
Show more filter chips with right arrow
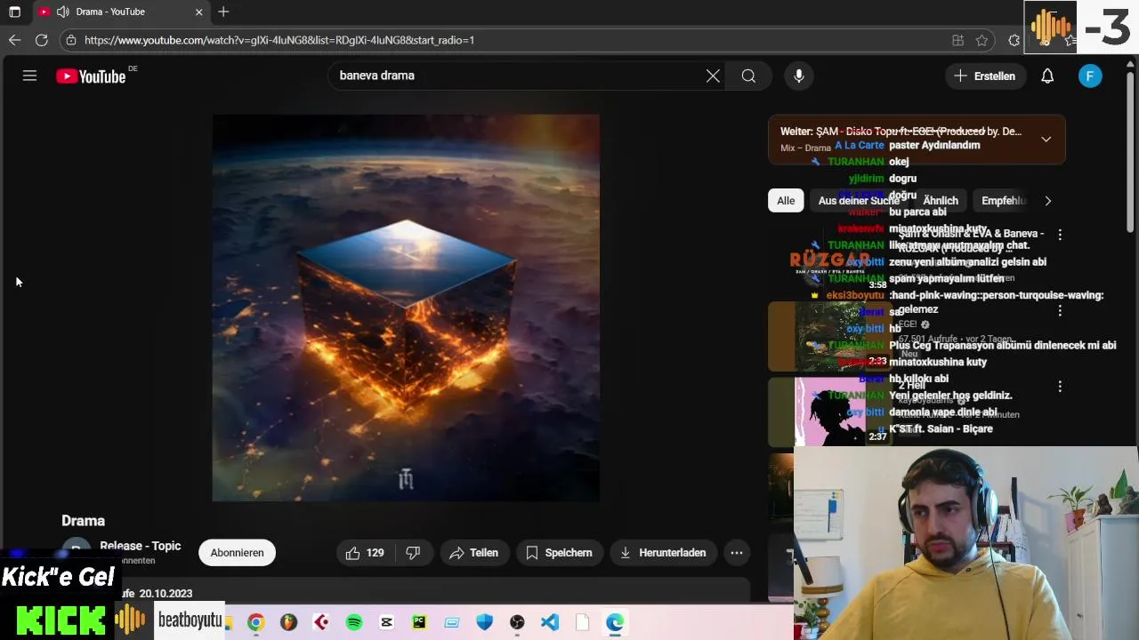click(1047, 201)
